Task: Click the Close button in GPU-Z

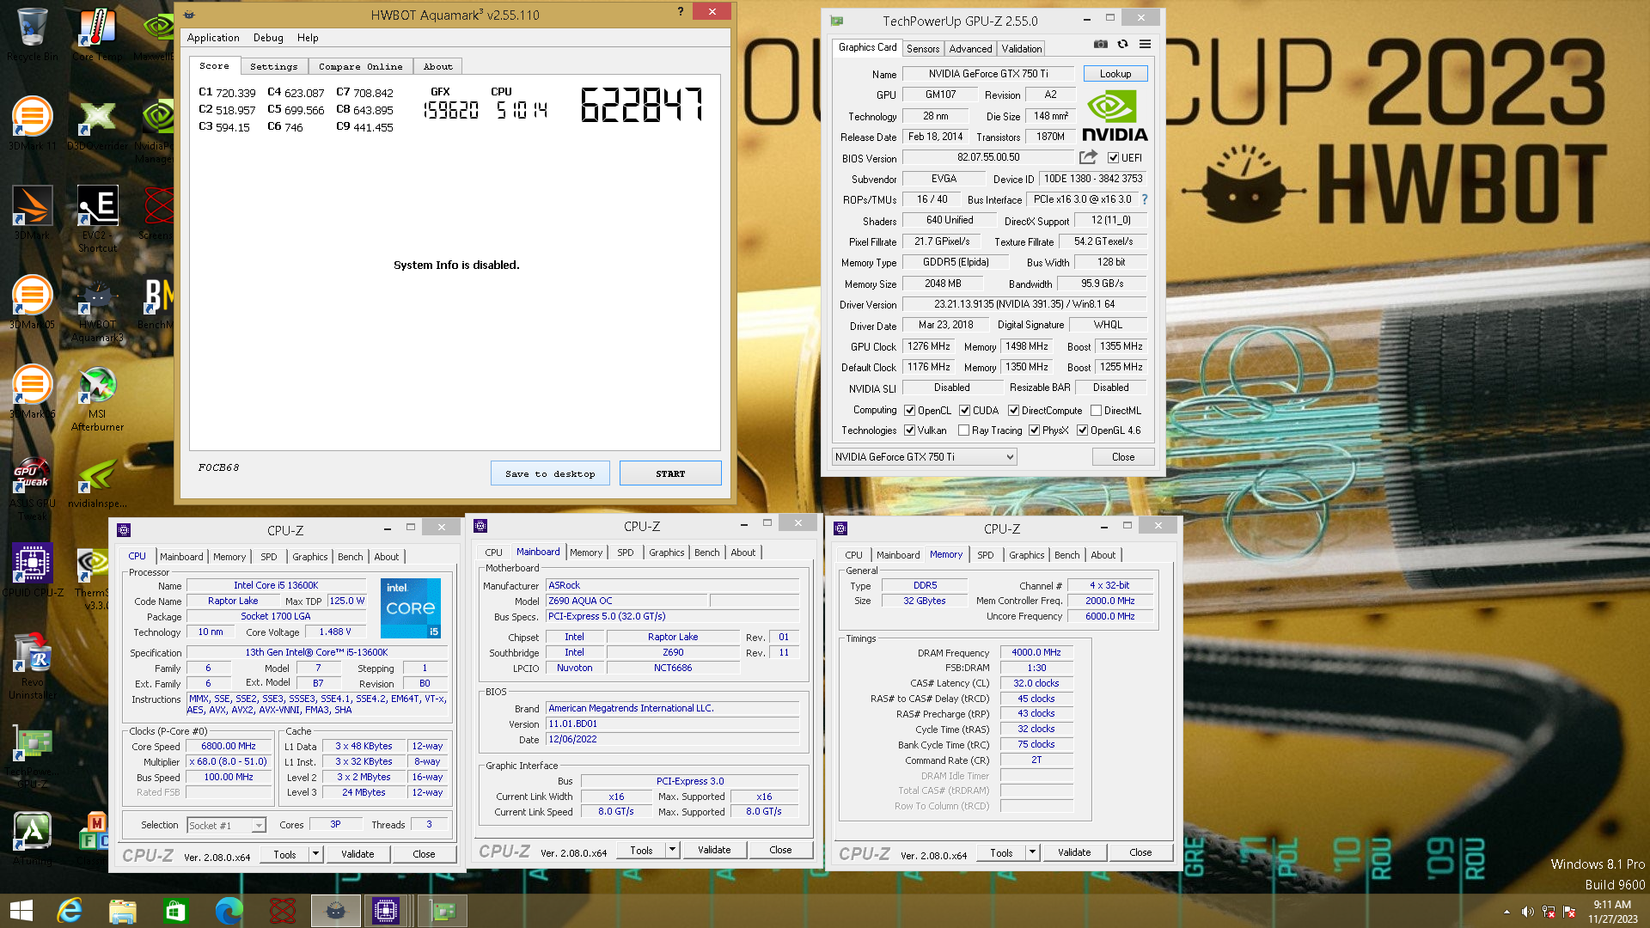Action: coord(1122,457)
